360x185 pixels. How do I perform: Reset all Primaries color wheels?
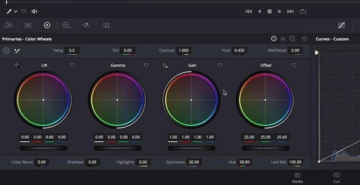point(305,39)
